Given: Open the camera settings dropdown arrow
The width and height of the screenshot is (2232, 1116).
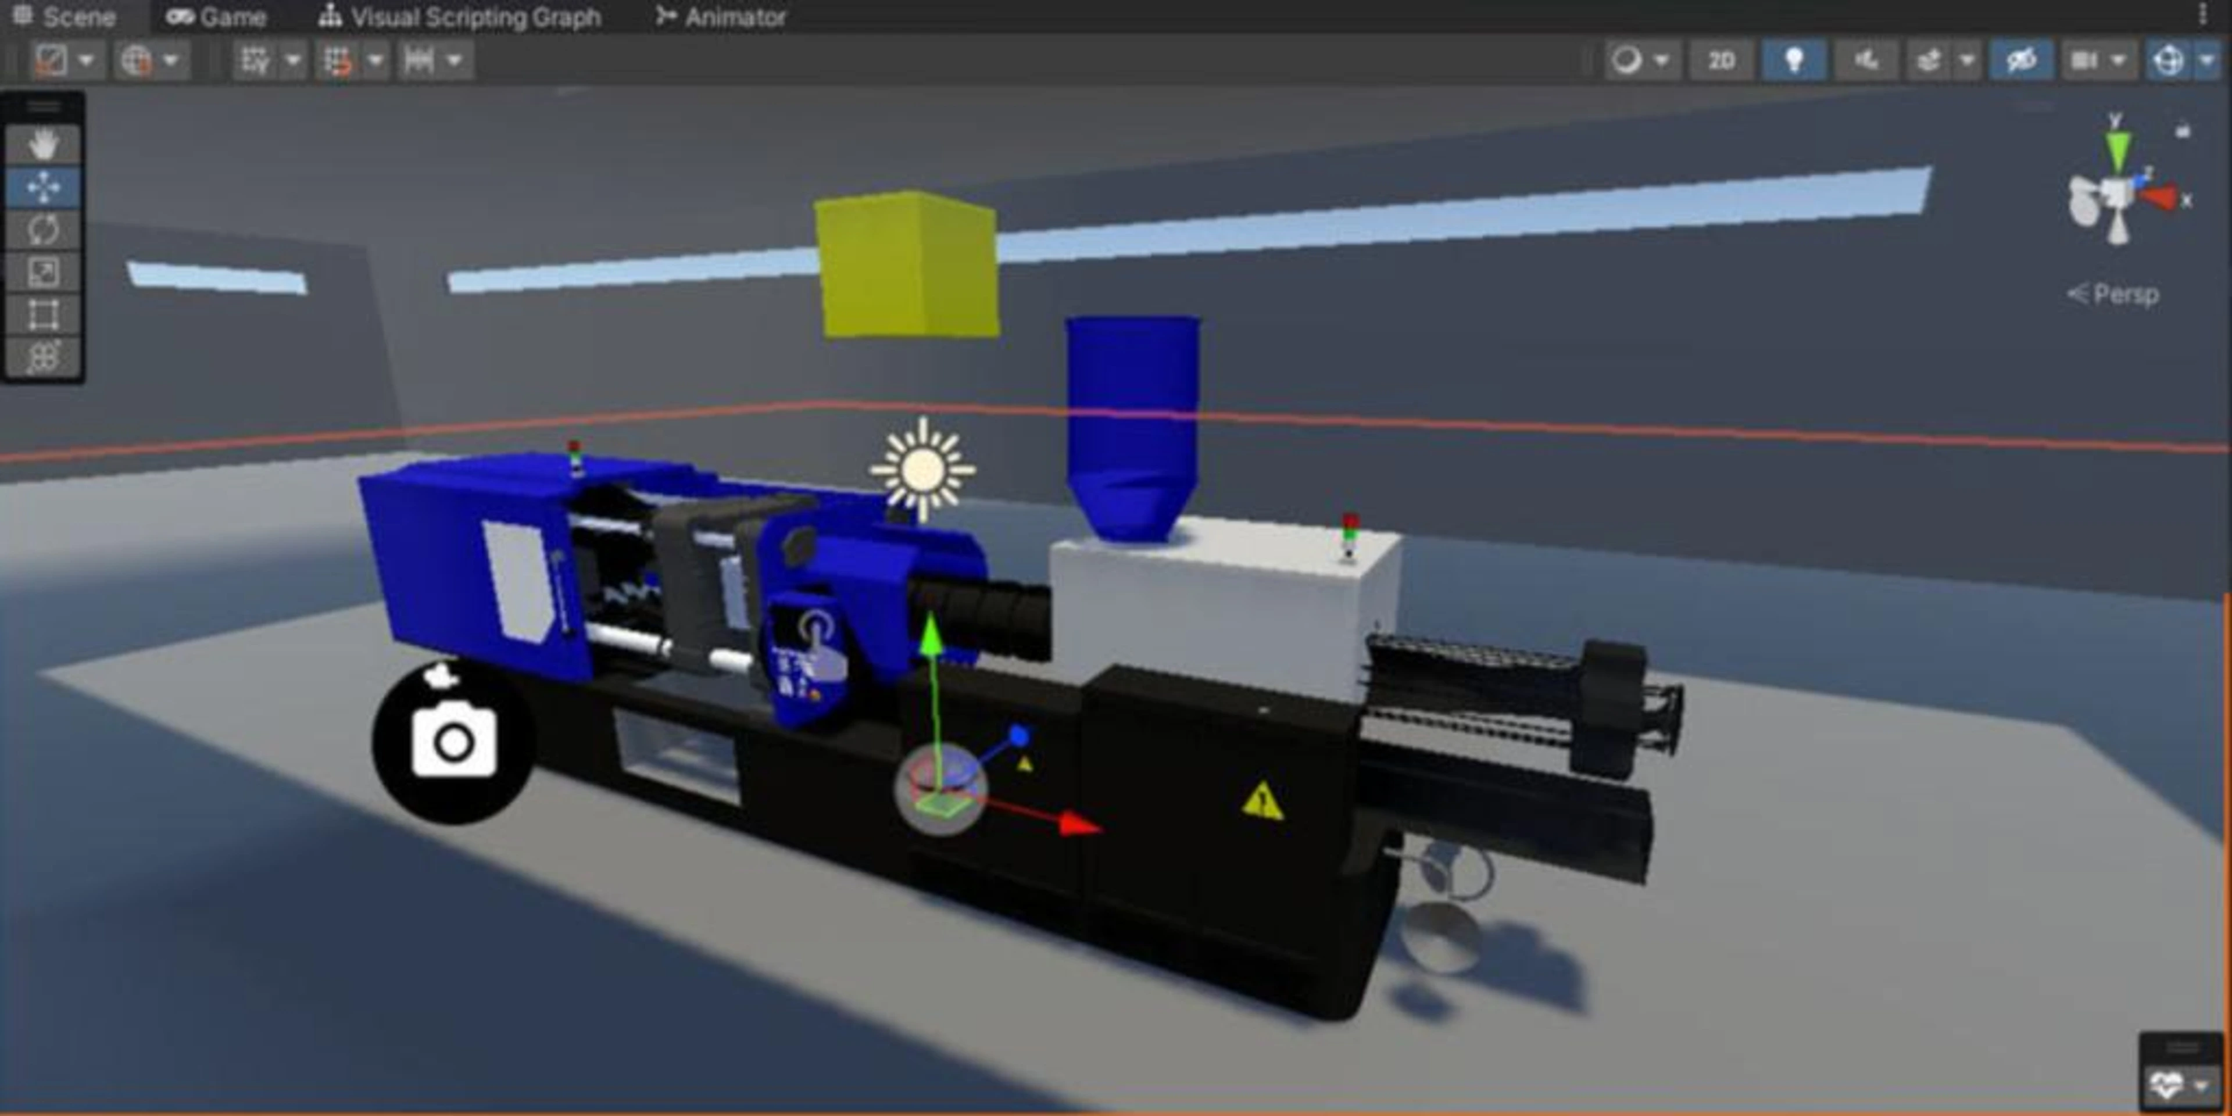Looking at the screenshot, I should (2119, 60).
